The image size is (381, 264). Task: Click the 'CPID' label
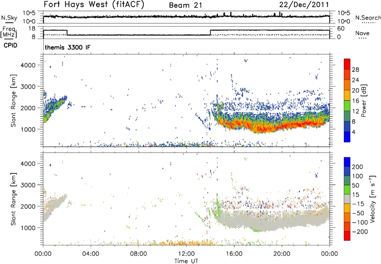click(x=10, y=45)
